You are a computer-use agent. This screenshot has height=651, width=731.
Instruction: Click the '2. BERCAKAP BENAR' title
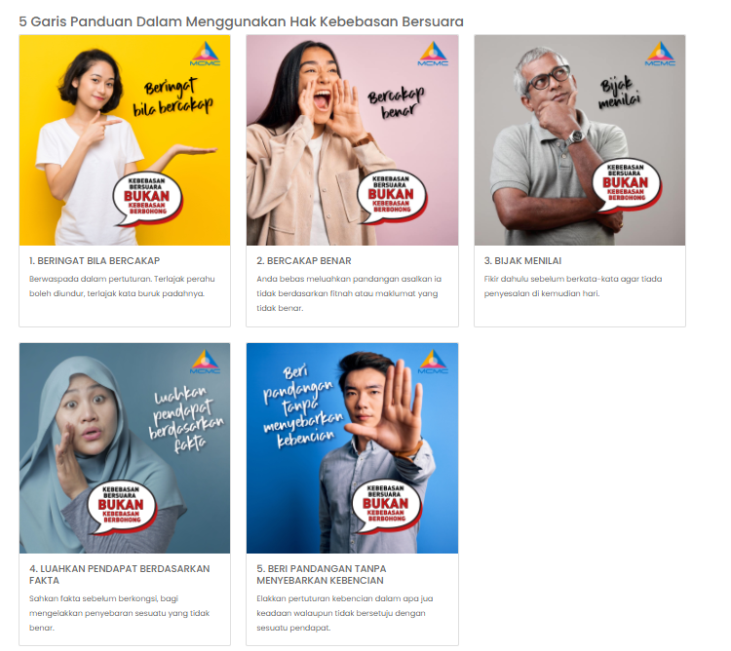coord(304,261)
